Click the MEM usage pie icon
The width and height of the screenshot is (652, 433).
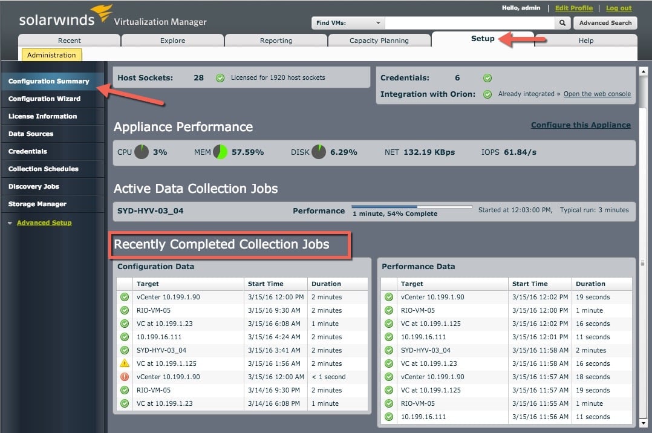click(x=220, y=152)
